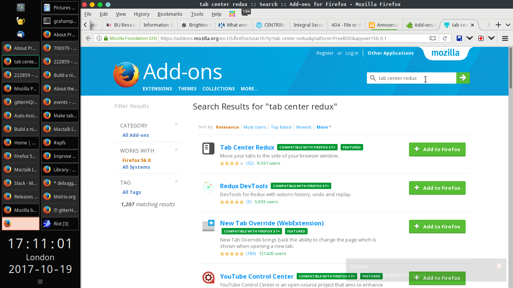Show site information for Mozilla Foundation
Image resolution: width=513 pixels, height=288 pixels.
(x=130, y=38)
